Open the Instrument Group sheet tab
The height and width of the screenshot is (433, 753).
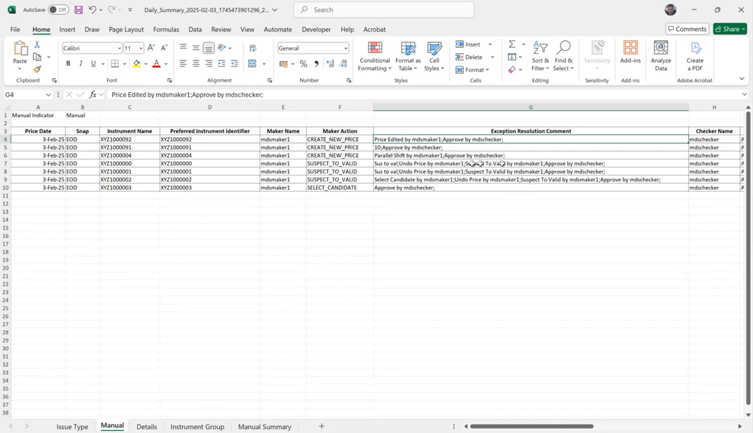197,426
